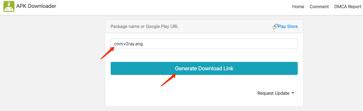The width and height of the screenshot is (363, 111).
Task: Click the APK Downloader site title text
Action: [36, 6]
